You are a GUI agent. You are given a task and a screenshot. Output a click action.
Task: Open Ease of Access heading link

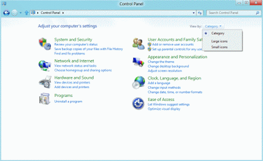tap(161, 99)
